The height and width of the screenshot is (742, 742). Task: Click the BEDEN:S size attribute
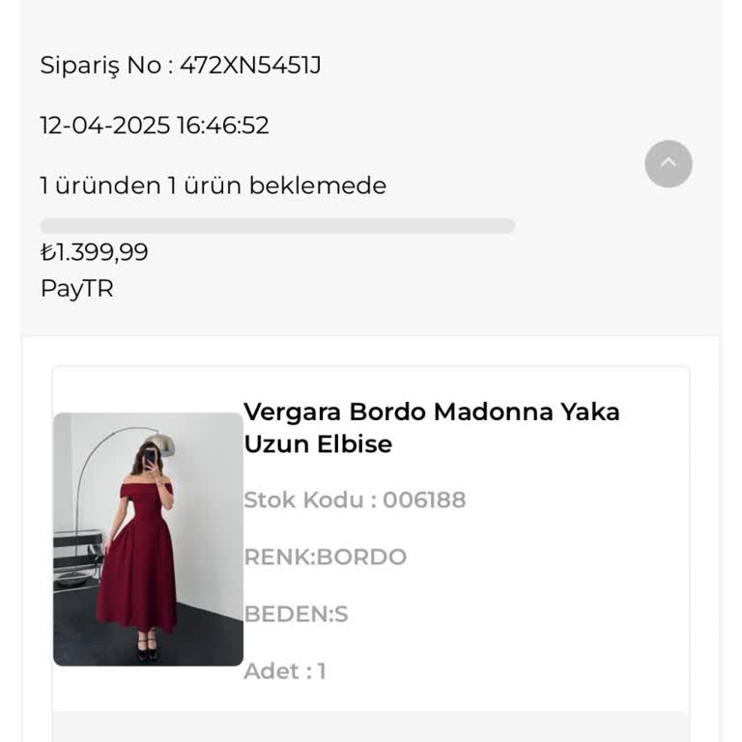(296, 614)
